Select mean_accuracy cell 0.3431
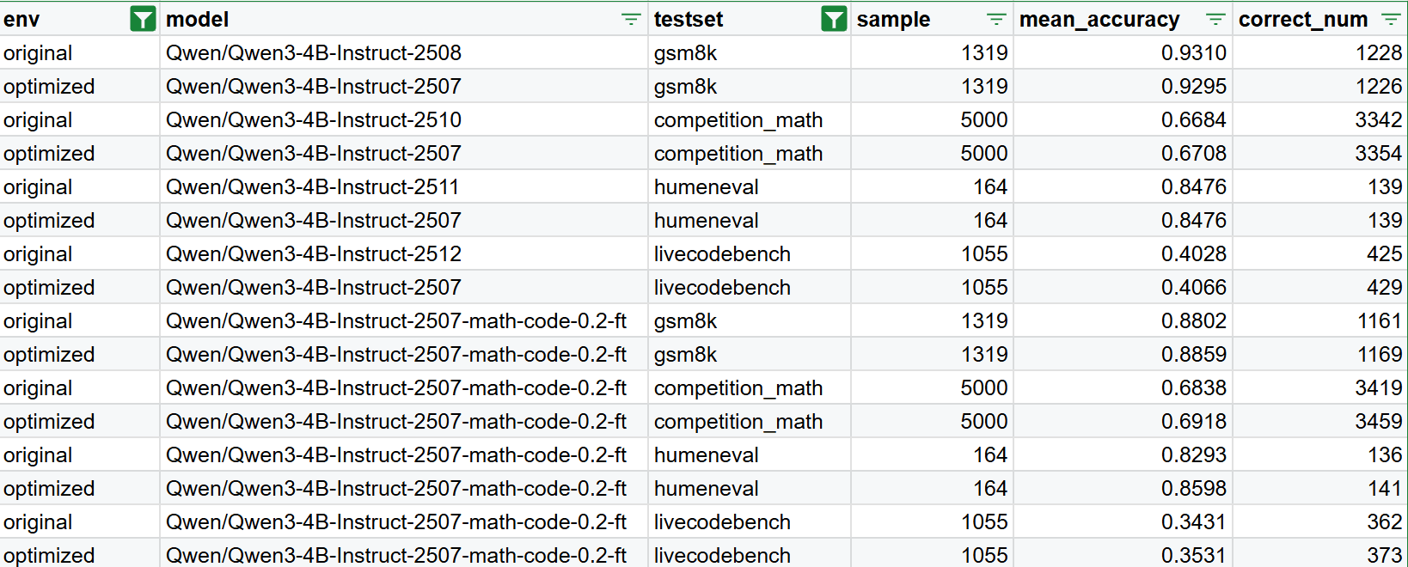The width and height of the screenshot is (1408, 567). pos(1123,521)
